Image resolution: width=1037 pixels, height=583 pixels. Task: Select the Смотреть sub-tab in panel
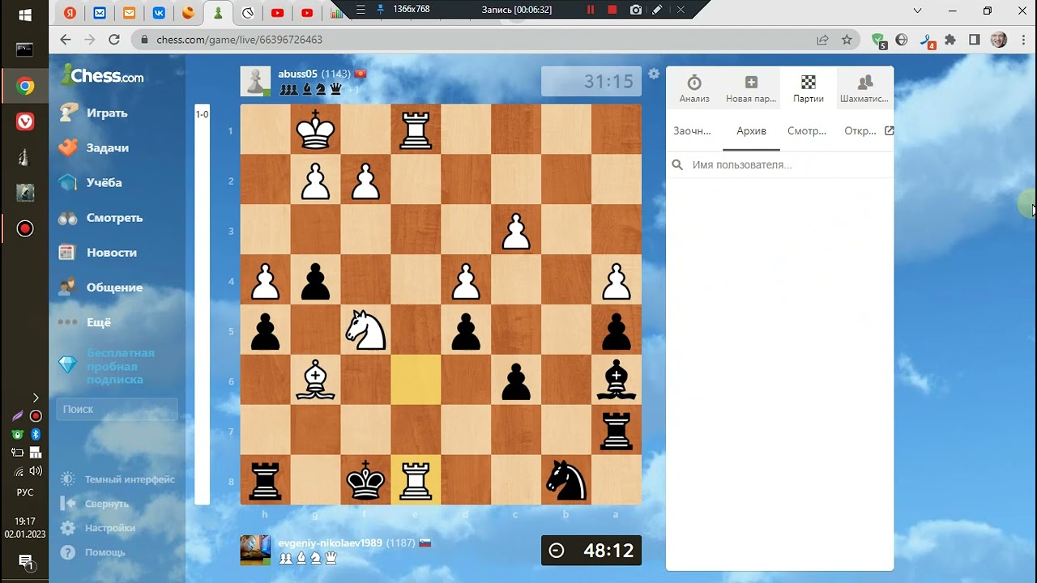807,130
